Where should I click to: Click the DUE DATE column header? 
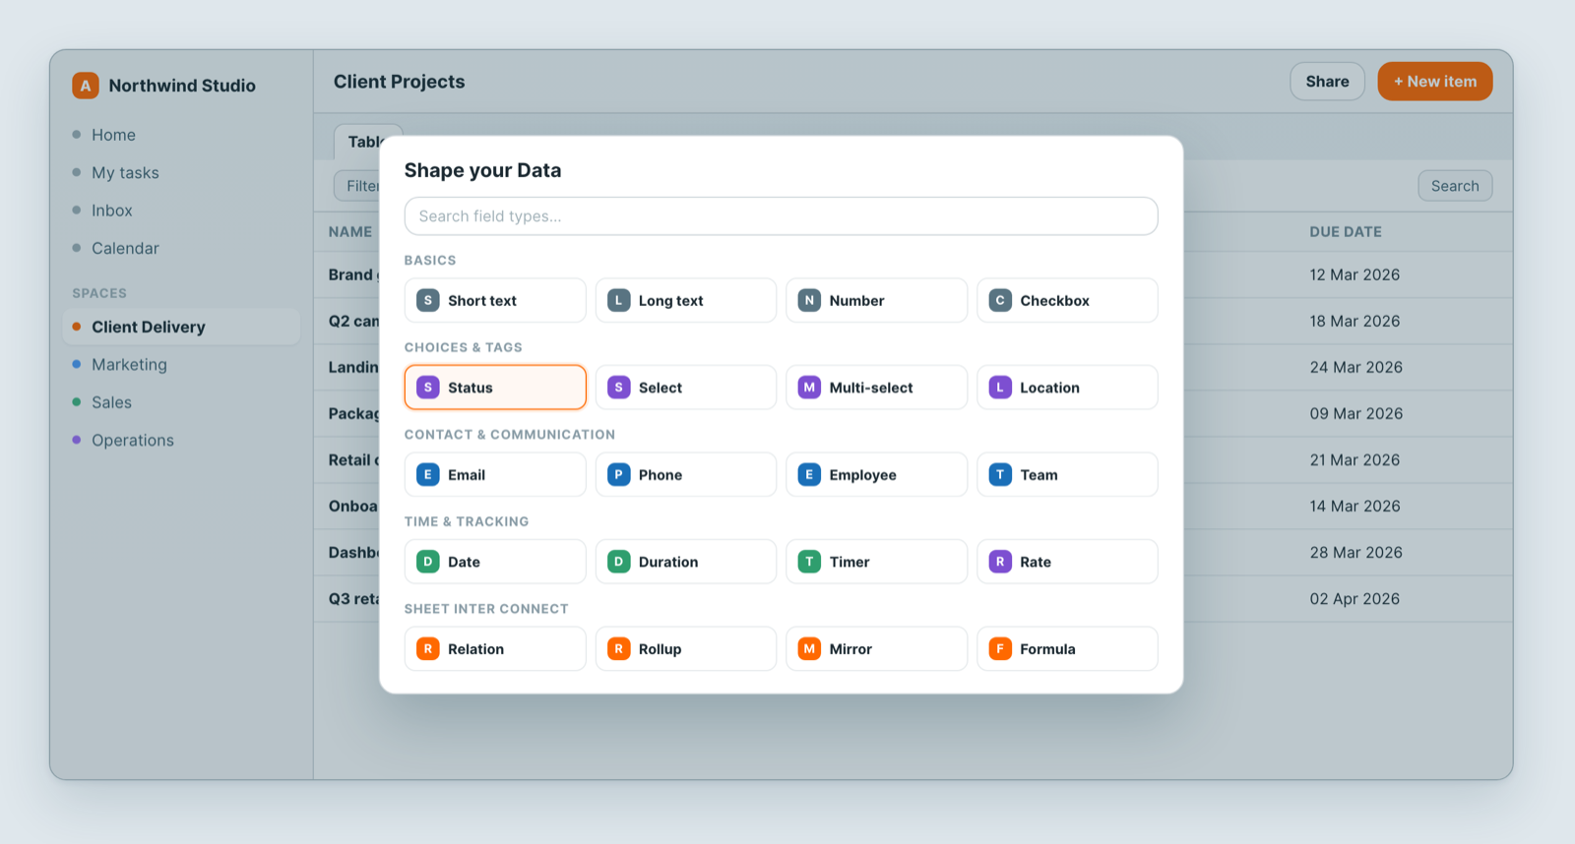tap(1345, 232)
